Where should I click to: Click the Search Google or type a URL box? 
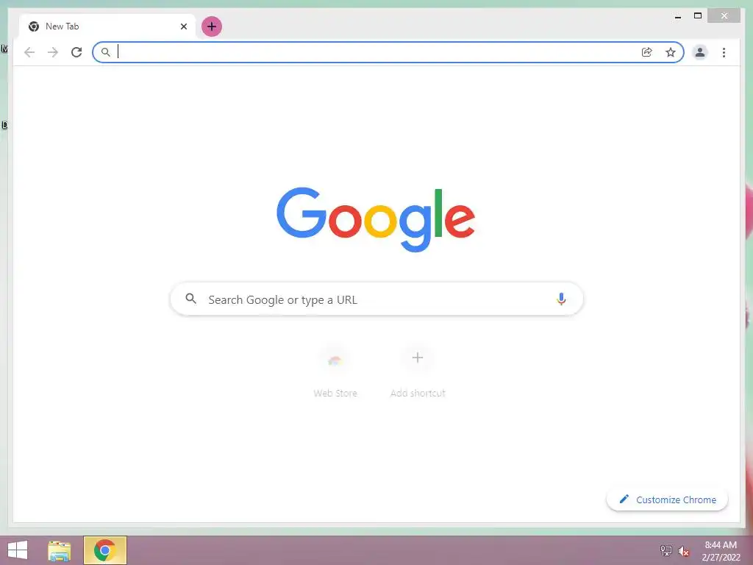point(376,299)
